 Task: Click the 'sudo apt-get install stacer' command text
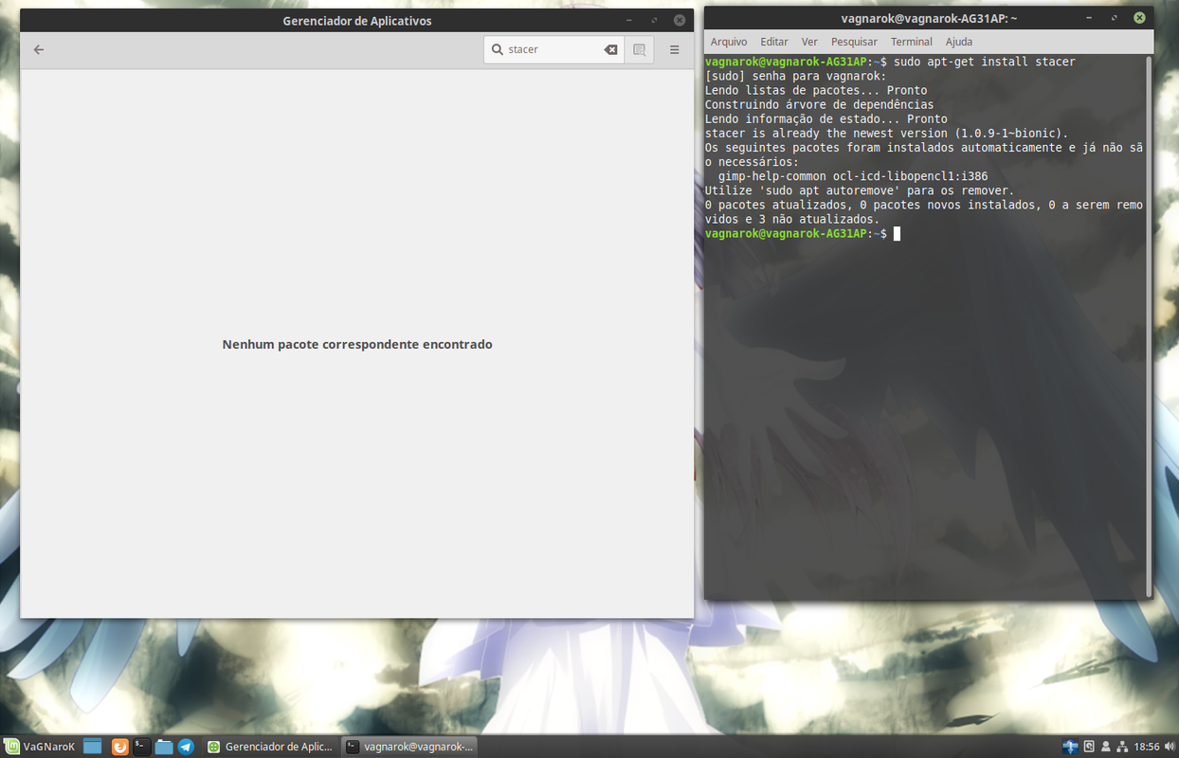[x=985, y=62]
